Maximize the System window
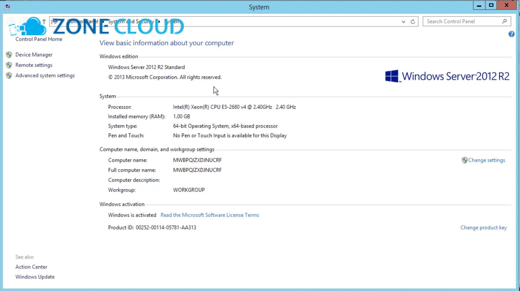This screenshot has width=520, height=291. pos(491,5)
